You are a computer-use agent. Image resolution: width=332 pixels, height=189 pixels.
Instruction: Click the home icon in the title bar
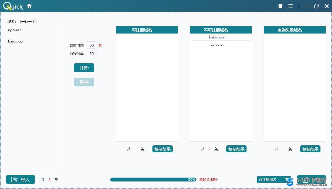tap(29, 5)
